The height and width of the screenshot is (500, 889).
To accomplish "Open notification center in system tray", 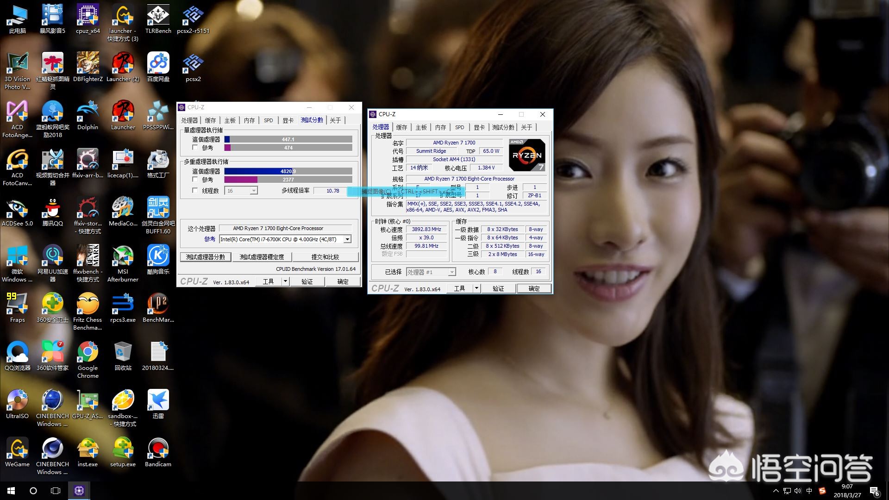I will tap(875, 491).
